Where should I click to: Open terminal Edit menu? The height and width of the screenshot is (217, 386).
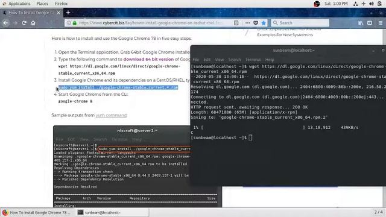coord(207,60)
